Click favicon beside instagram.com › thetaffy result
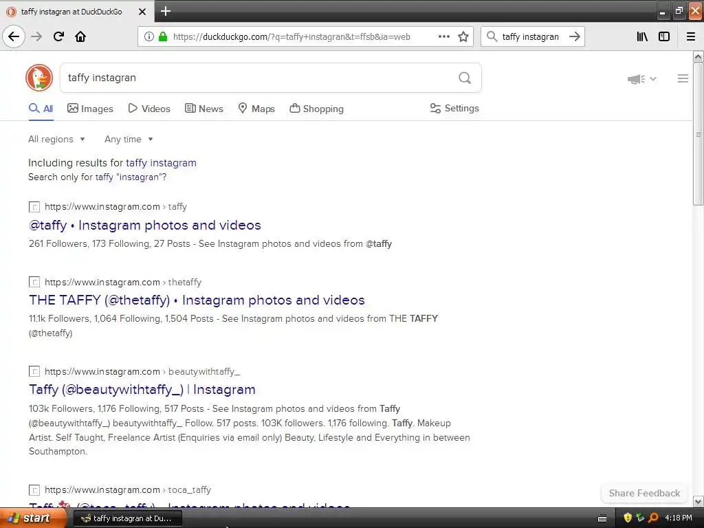The image size is (704, 528). pos(34,282)
